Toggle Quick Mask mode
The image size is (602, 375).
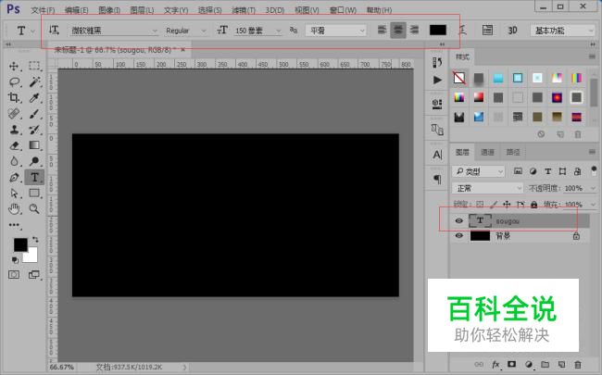click(x=14, y=274)
